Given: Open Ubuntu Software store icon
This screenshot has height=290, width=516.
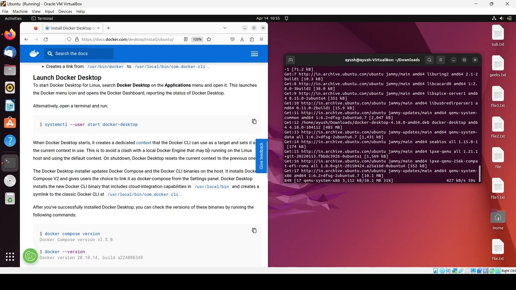Looking at the screenshot, I should pyautogui.click(x=10, y=123).
